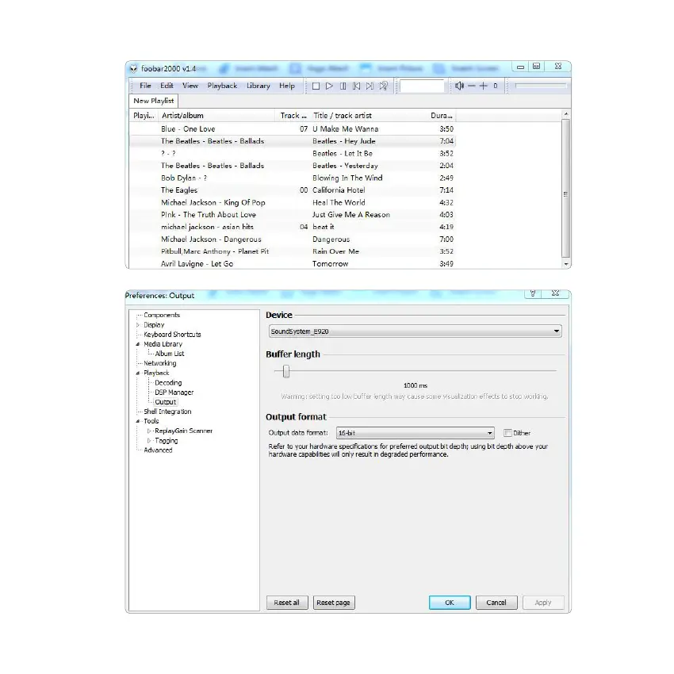Pause playback using the toolbar Pause icon
This screenshot has height=674, width=674.
pyautogui.click(x=343, y=86)
